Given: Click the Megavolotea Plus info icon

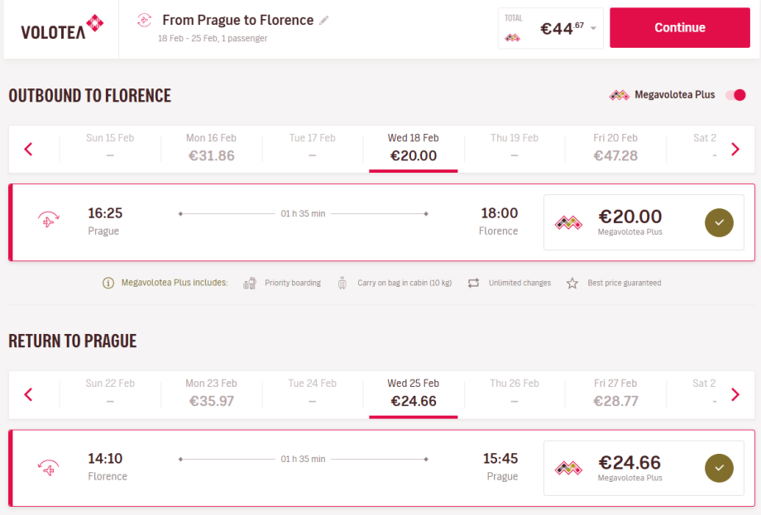Looking at the screenshot, I should click(108, 284).
